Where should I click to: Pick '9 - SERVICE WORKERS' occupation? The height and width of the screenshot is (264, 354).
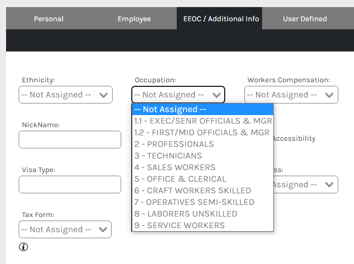[203, 226]
